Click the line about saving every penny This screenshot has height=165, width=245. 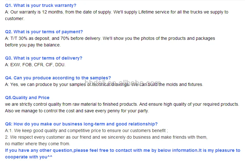coord(77,111)
